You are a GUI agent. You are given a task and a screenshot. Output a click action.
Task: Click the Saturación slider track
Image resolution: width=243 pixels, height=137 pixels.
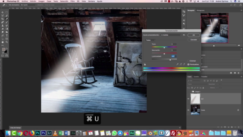pos(164,53)
